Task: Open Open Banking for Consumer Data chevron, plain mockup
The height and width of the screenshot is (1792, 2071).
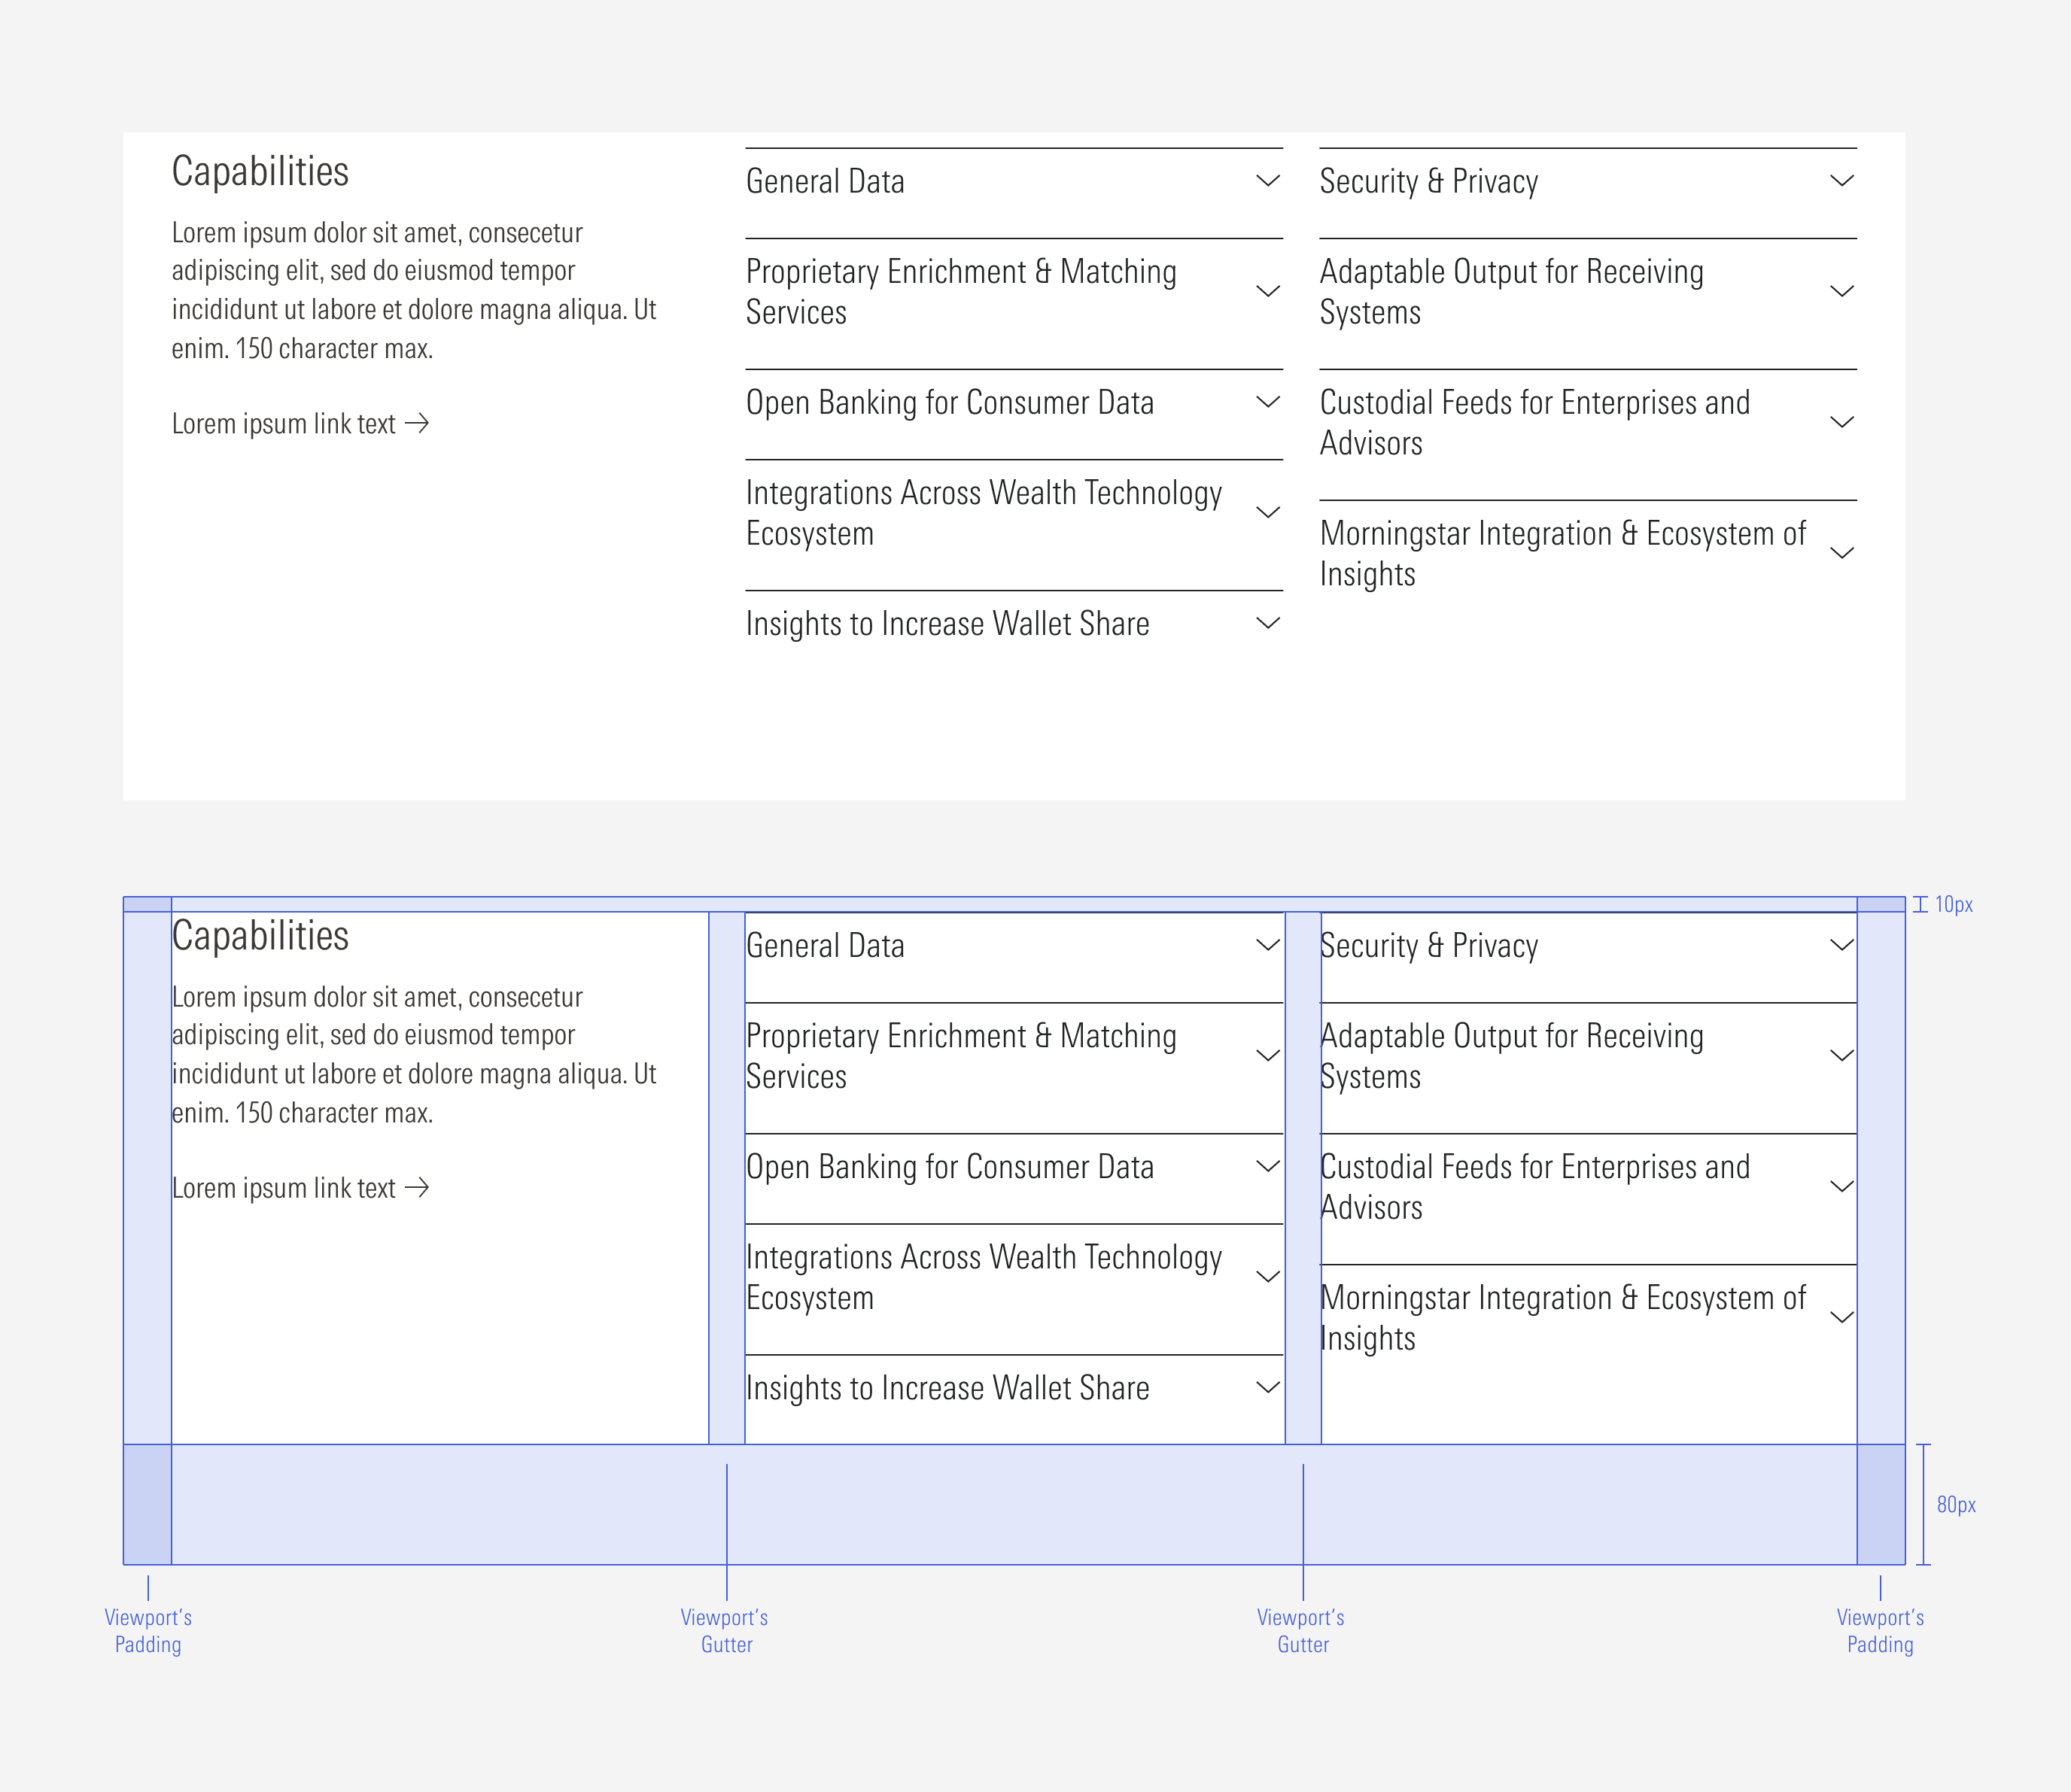Action: pyautogui.click(x=1267, y=402)
